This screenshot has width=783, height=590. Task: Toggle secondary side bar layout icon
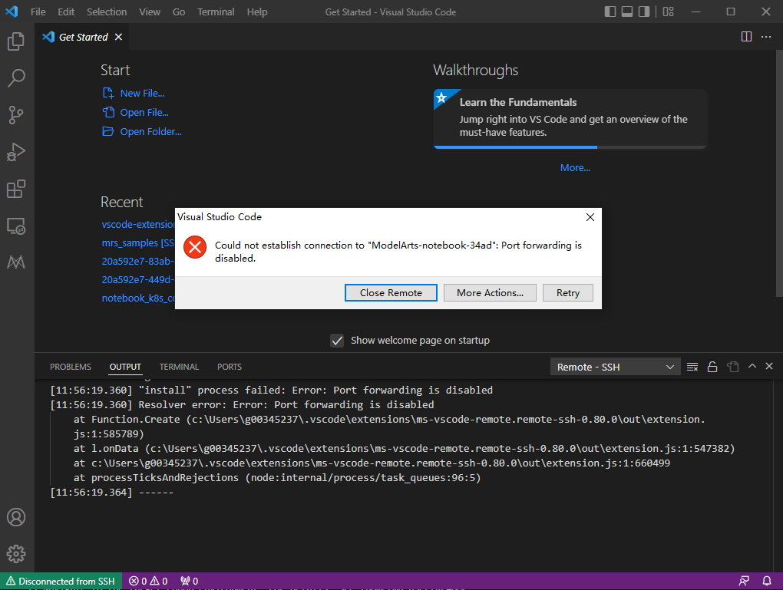click(644, 12)
